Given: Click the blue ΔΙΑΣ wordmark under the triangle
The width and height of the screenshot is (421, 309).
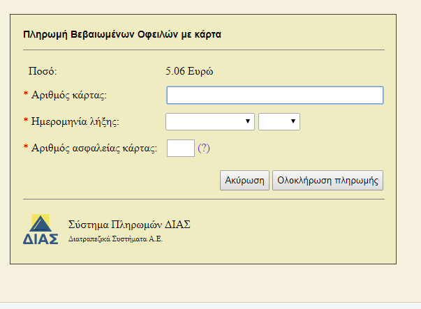Looking at the screenshot, I should click(40, 239).
